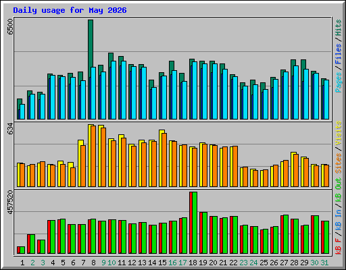Viewport: 346px width, 270px height.
Task: Click day 23 on the x-axis
Action: point(243,263)
